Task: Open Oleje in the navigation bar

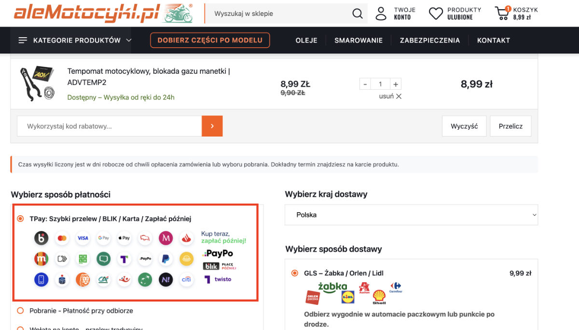Action: click(306, 41)
